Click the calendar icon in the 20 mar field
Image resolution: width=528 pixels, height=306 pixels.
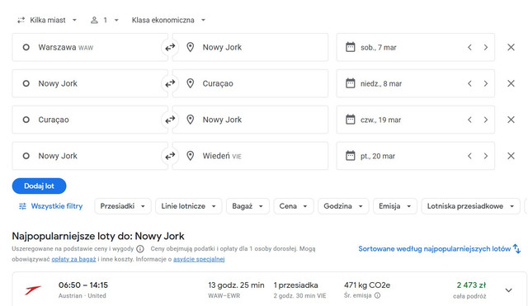[x=350, y=156]
